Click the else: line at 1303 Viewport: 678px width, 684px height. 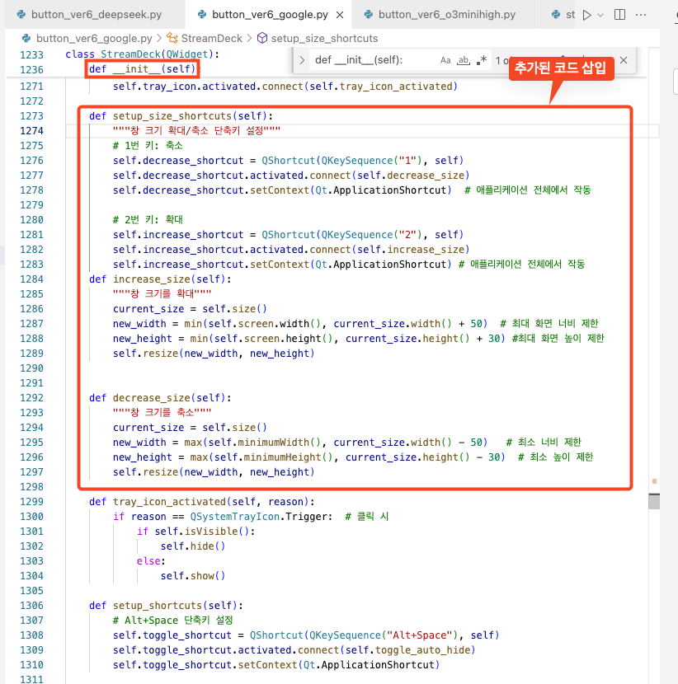[x=151, y=561]
